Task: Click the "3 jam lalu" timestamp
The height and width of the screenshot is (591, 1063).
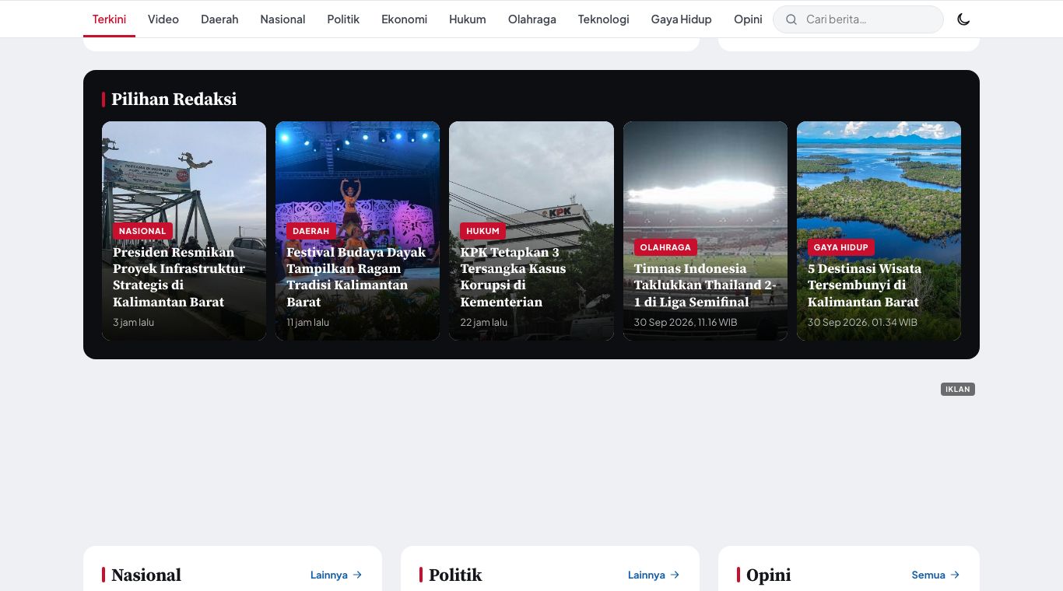Action: (133, 322)
